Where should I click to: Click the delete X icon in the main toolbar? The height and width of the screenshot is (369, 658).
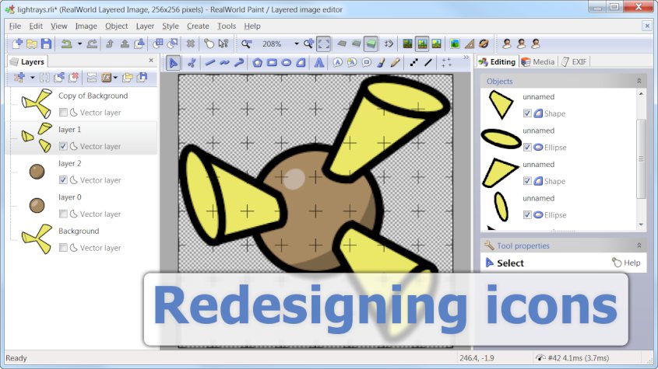(x=191, y=44)
